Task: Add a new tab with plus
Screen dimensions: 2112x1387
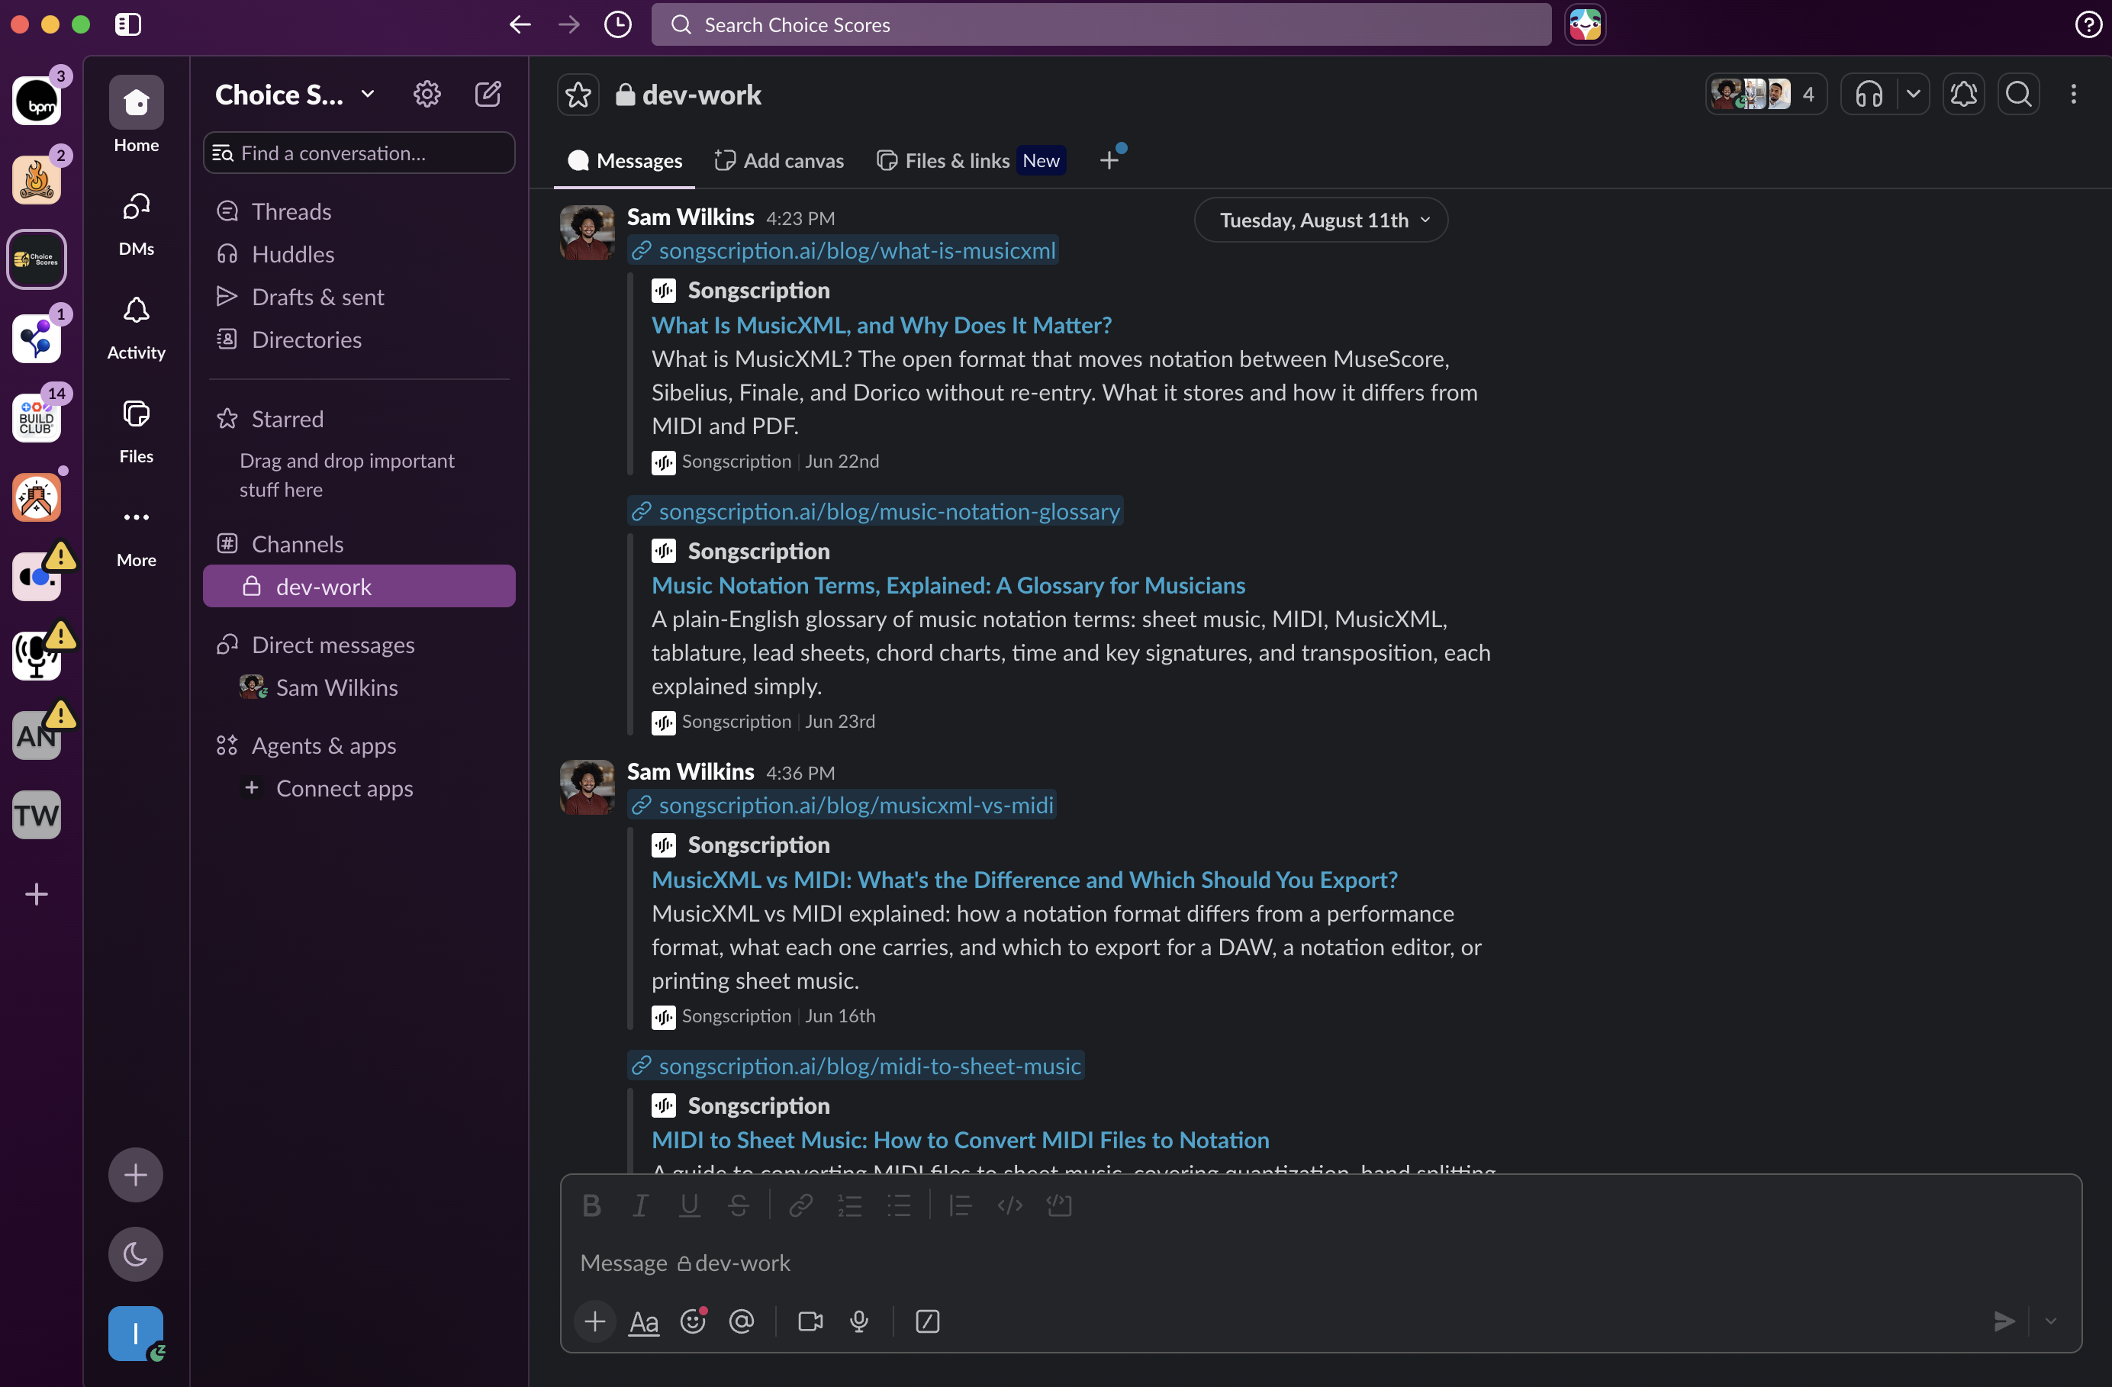Action: click(1109, 159)
